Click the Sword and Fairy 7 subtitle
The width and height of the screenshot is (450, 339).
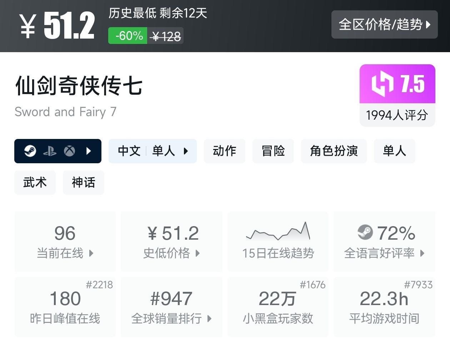point(66,112)
